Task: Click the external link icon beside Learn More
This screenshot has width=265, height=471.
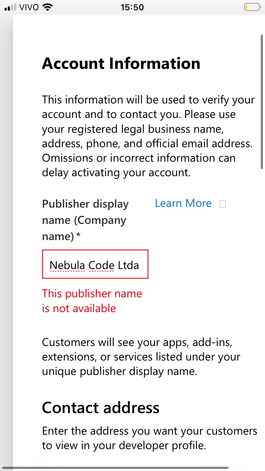Action: tap(223, 204)
